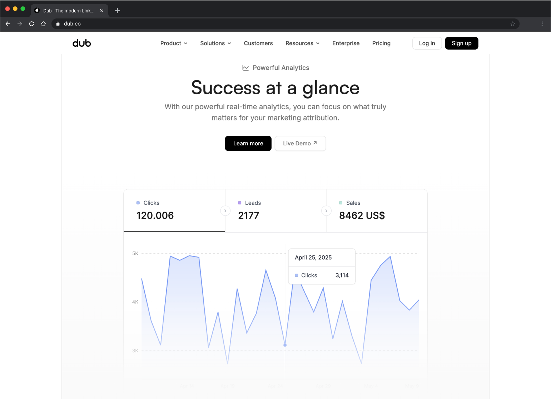Viewport: 551px width, 399px height.
Task: Click the dub logo in header
Action: coord(82,43)
